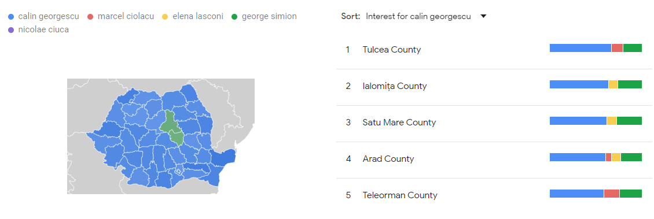Click the blue calin georgescu legend dot
The width and height of the screenshot is (654, 219).
point(11,17)
